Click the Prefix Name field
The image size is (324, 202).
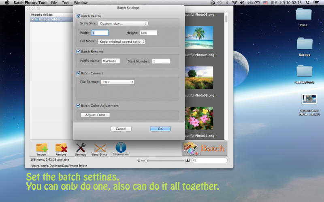click(111, 61)
